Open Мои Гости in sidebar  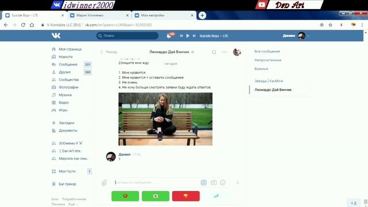(67, 171)
